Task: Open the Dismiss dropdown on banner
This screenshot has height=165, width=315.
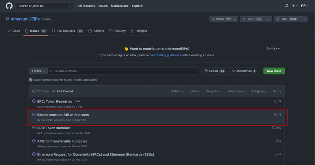Action: (273, 49)
